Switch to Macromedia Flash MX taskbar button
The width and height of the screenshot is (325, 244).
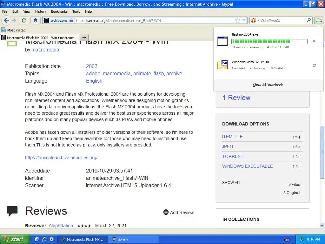[x=83, y=239]
